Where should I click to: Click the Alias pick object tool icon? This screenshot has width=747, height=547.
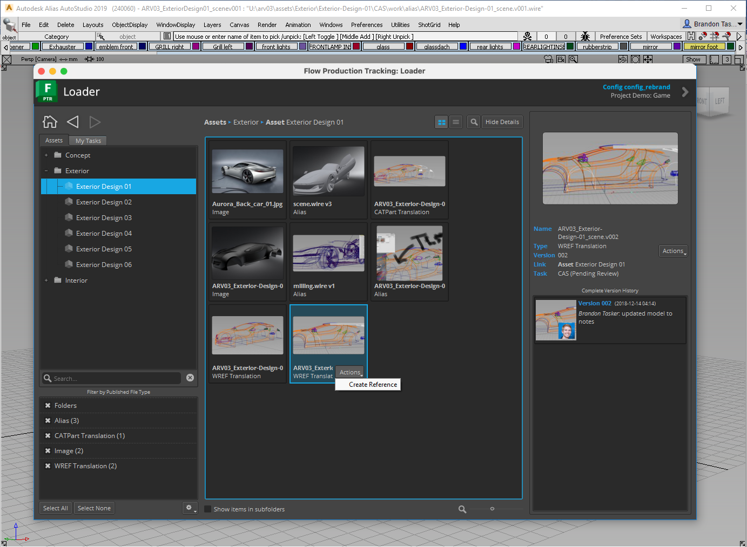pyautogui.click(x=9, y=25)
